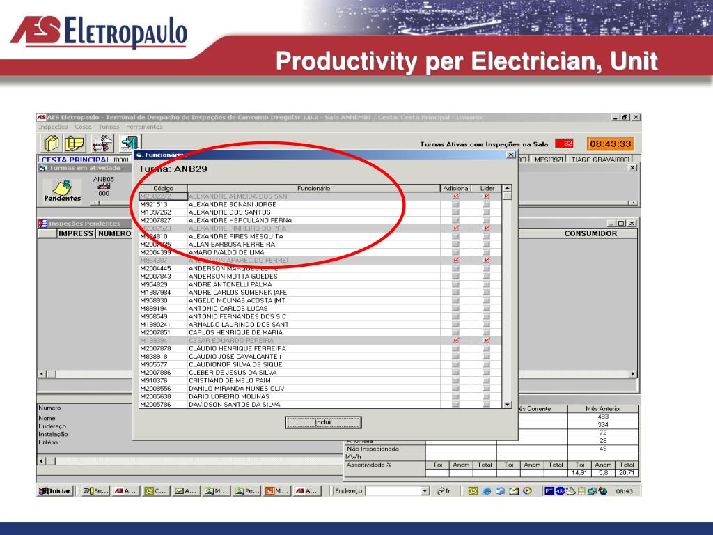Click the Incluir button
The width and height of the screenshot is (713, 535).
coord(323,423)
